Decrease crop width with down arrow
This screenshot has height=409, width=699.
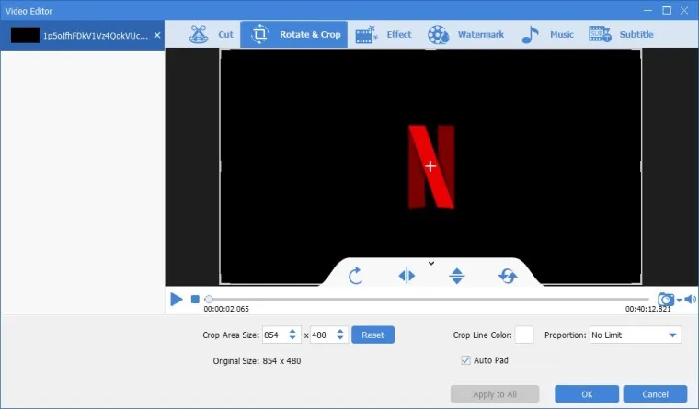(292, 338)
